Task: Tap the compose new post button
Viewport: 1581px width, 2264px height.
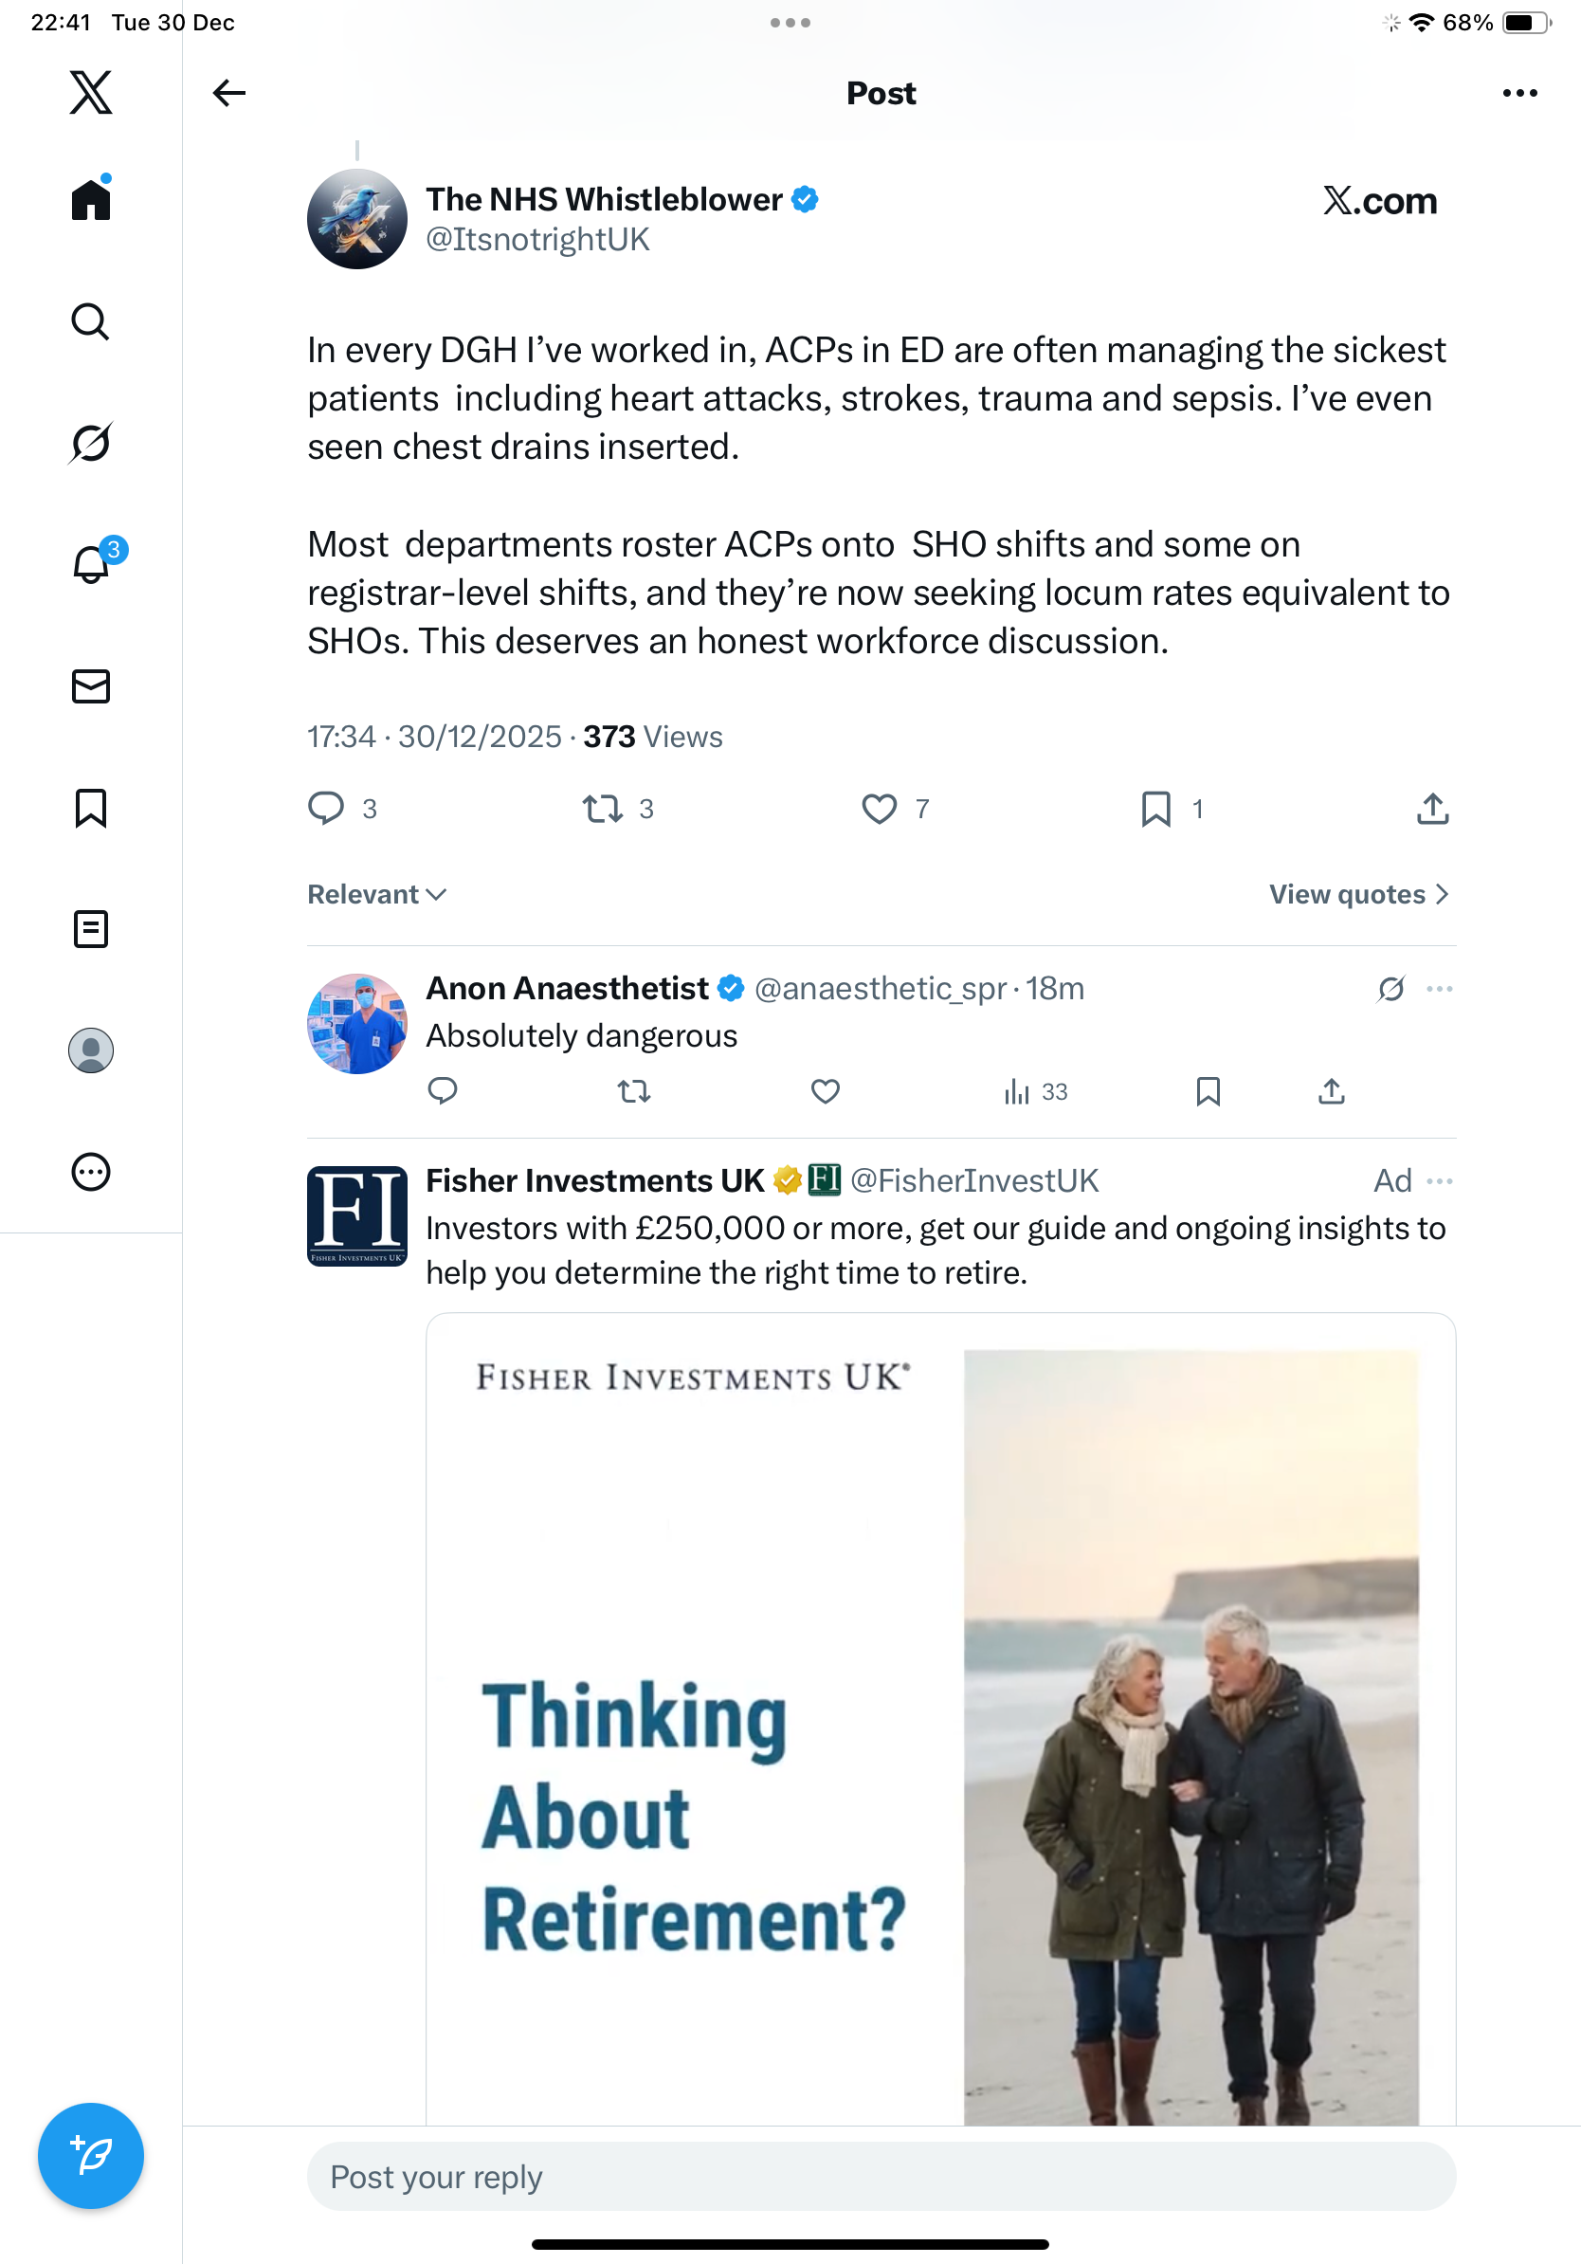Action: click(91, 2156)
